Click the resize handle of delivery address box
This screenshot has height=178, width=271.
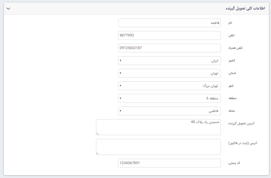pos(97,133)
